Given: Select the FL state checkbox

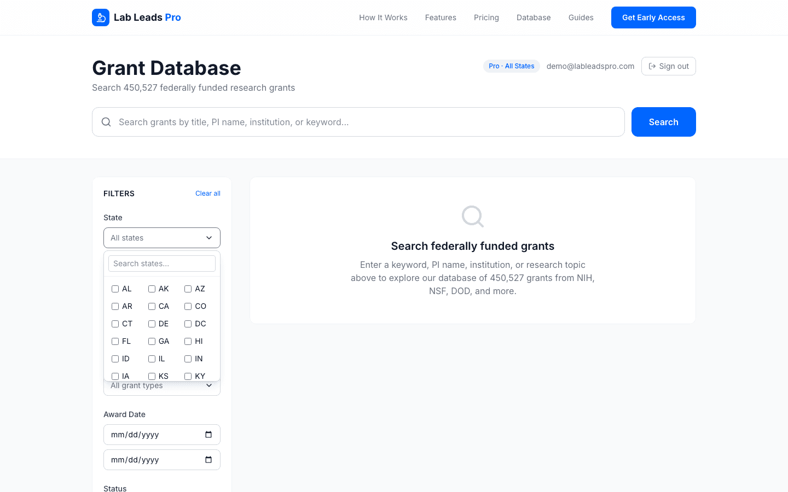Looking at the screenshot, I should click(x=115, y=341).
